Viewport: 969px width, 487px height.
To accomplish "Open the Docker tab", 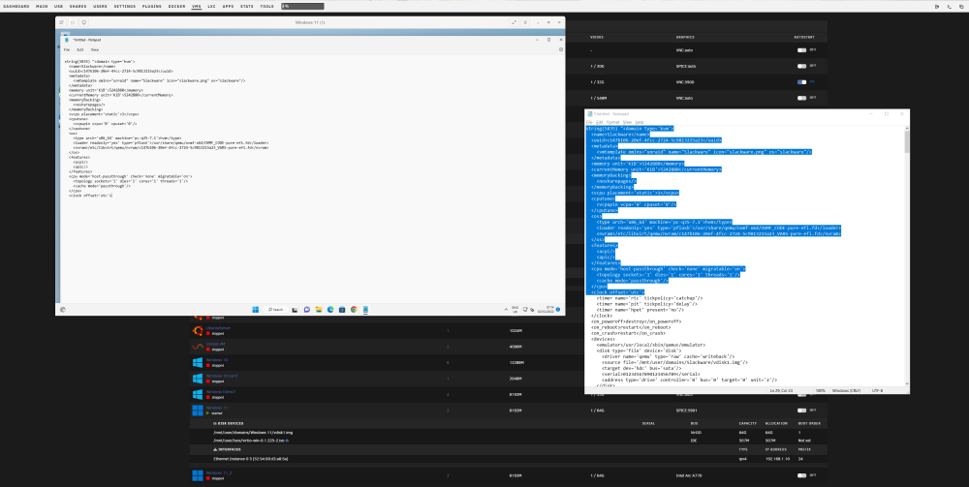I will (176, 6).
